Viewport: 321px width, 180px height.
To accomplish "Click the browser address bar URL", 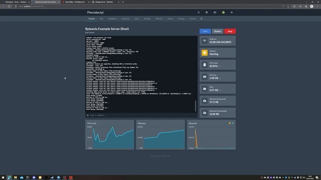I will tap(31, 6).
